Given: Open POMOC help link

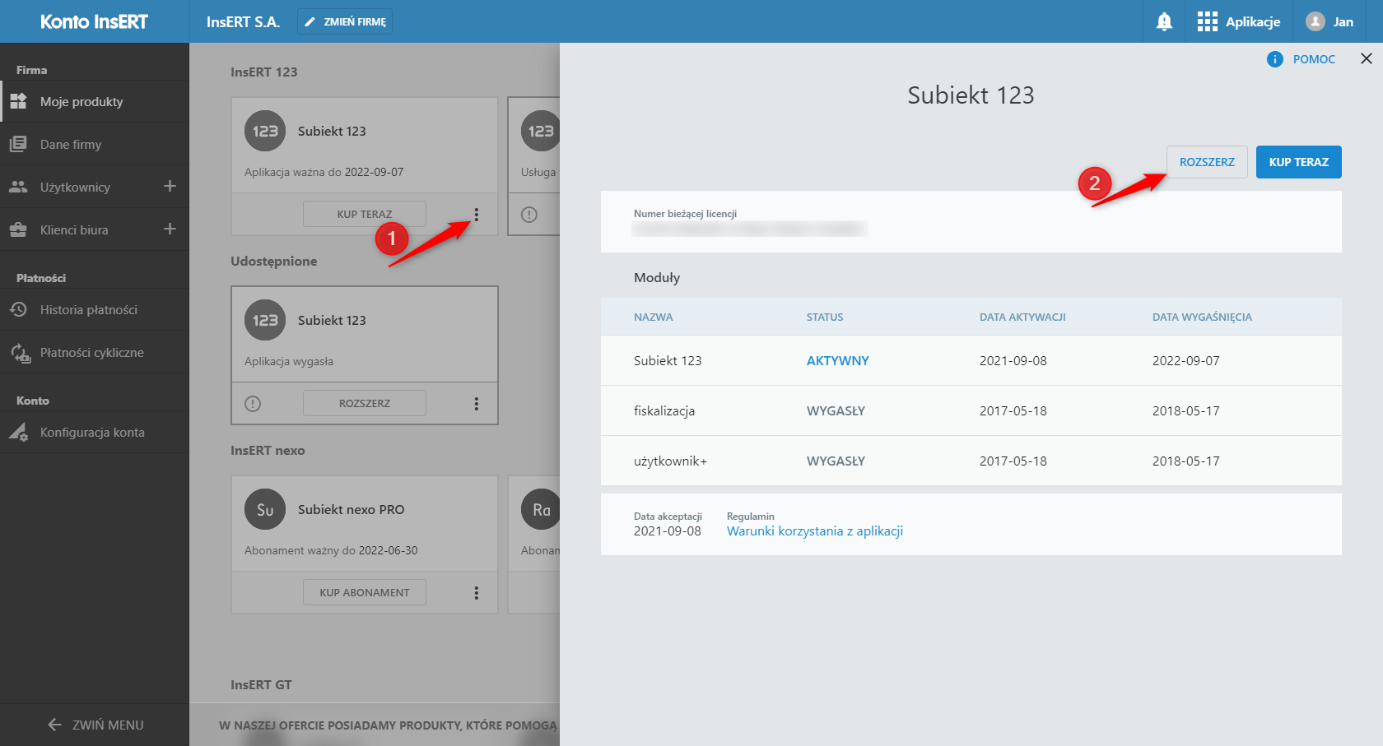Looking at the screenshot, I should coord(1314,59).
